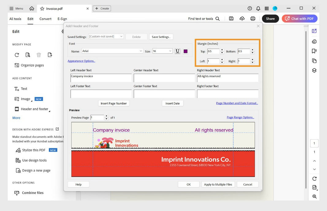Save the document using the save icon
Screen dimensions: 327x211
click(231, 18)
